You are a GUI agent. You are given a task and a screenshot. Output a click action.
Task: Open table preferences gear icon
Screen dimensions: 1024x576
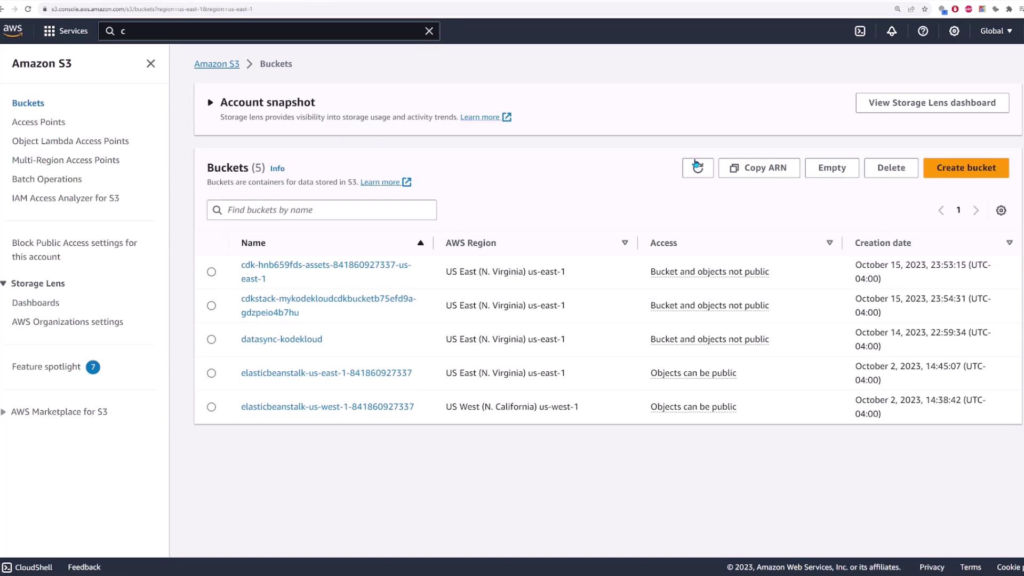point(1001,211)
